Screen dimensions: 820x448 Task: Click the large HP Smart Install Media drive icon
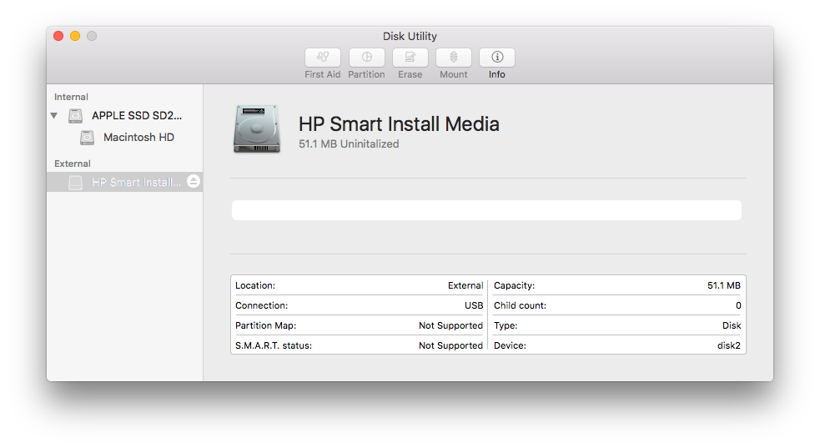pos(257,128)
